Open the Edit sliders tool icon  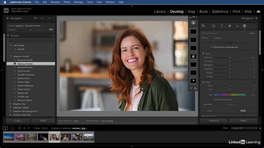[x=214, y=26]
